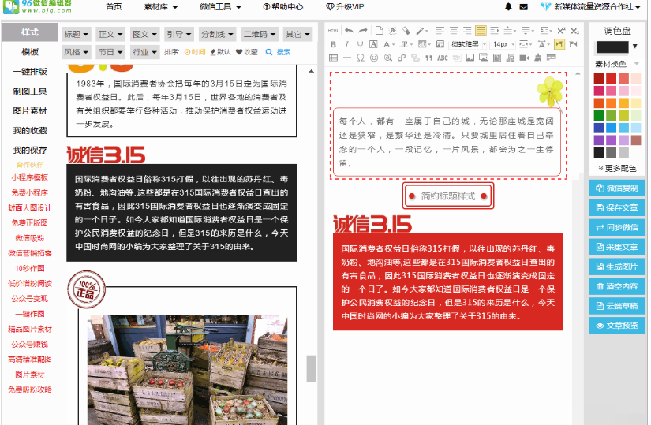
Task: Open the 风格 filter dropdown
Action: tap(76, 52)
